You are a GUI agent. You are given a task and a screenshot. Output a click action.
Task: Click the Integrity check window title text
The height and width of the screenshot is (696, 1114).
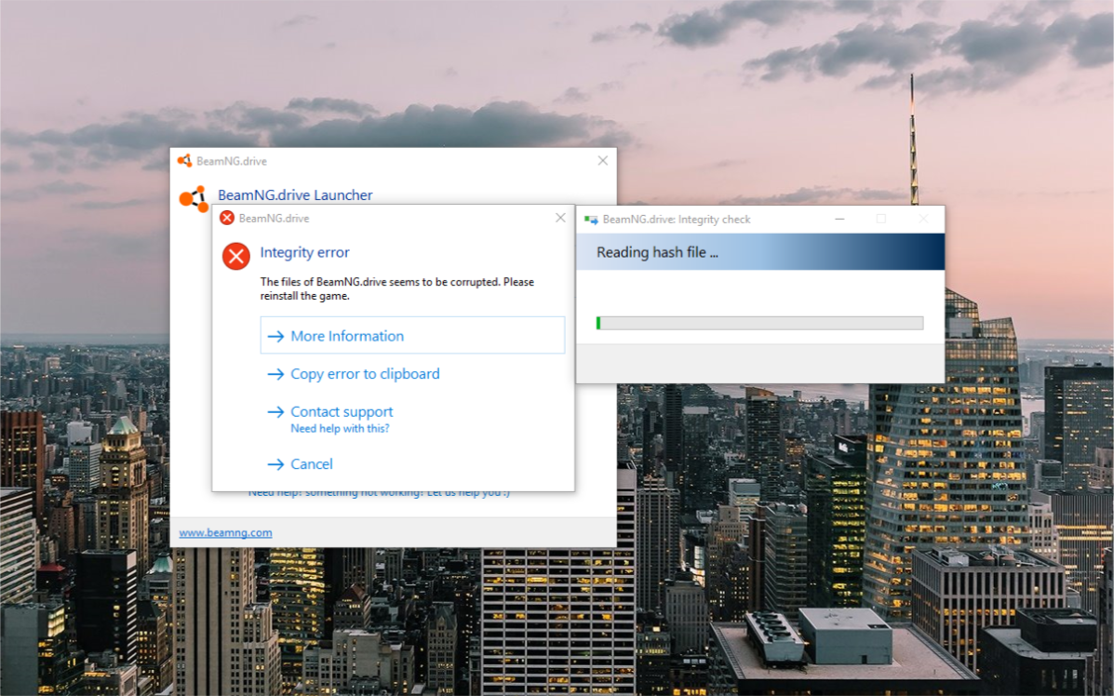[x=677, y=220]
